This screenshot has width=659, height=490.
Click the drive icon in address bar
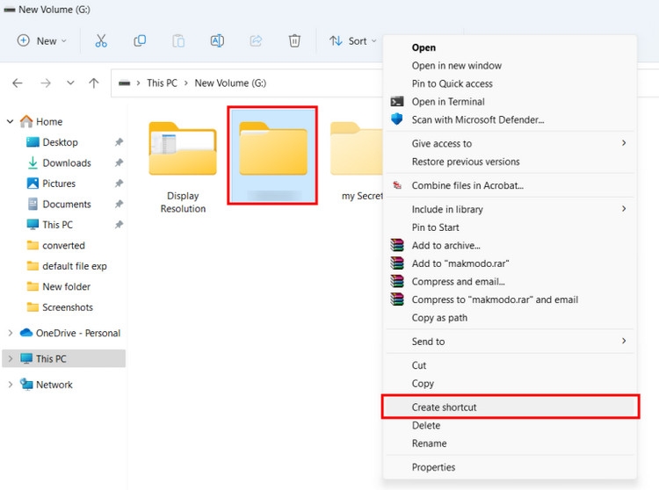pos(124,83)
